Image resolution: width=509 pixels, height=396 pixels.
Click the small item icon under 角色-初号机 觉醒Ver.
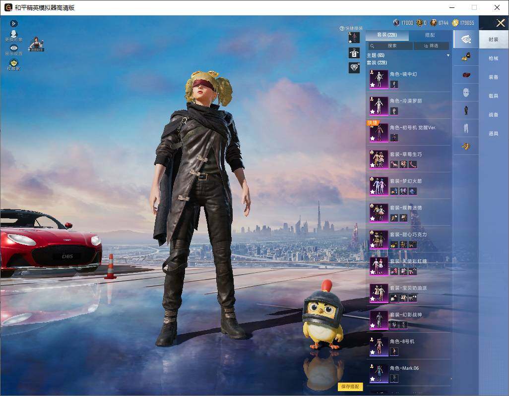394,138
